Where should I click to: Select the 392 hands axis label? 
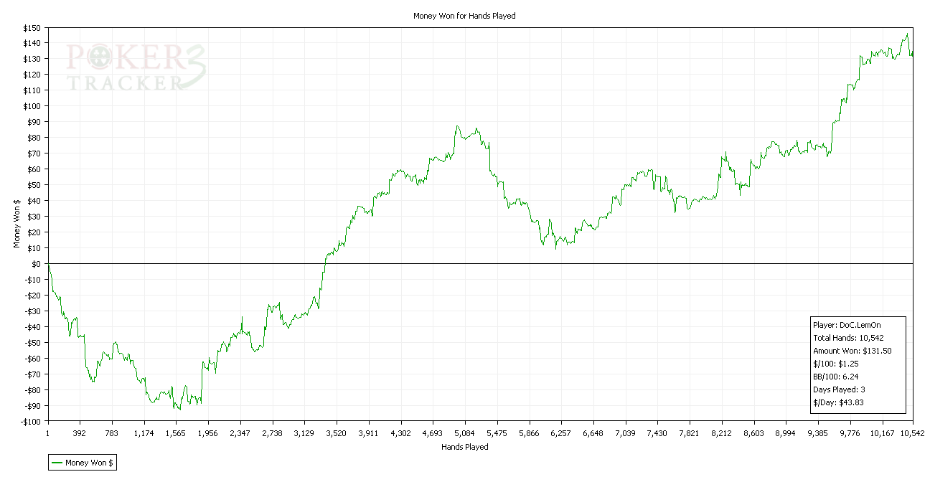80,434
